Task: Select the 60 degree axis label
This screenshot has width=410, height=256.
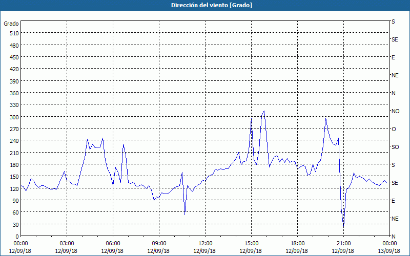Action: click(x=16, y=212)
